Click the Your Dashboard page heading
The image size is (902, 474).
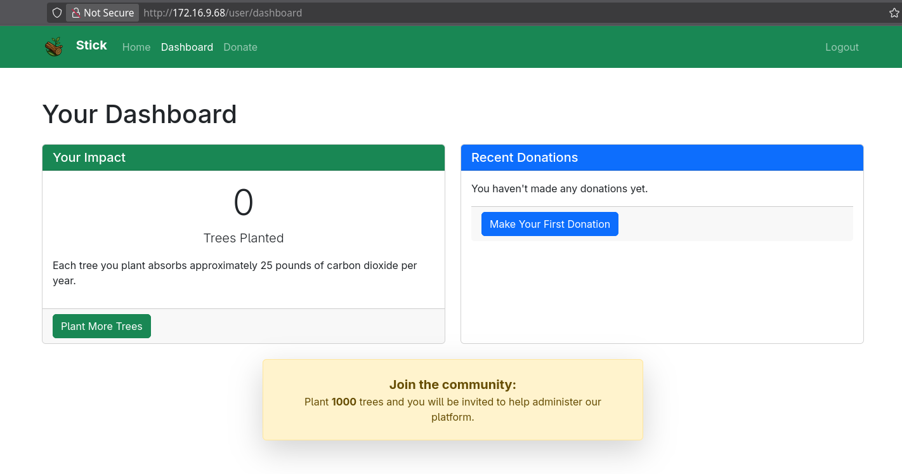point(140,114)
